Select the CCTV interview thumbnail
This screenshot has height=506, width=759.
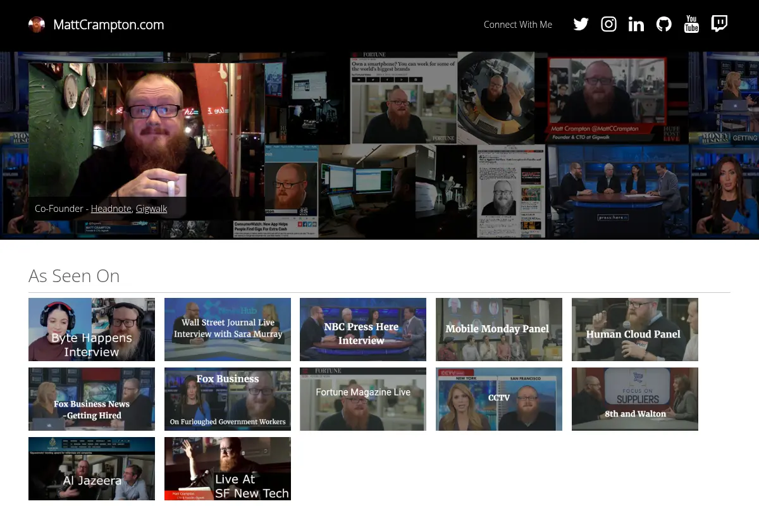(499, 399)
